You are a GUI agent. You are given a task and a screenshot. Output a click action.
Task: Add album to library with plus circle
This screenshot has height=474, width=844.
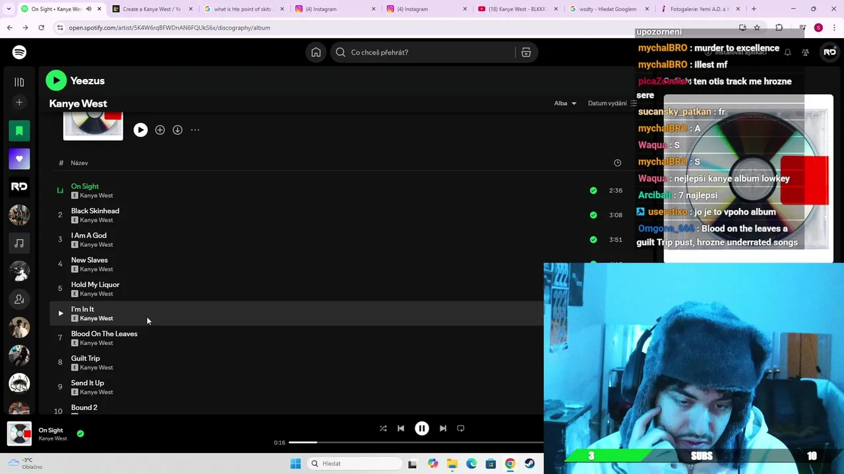(160, 130)
